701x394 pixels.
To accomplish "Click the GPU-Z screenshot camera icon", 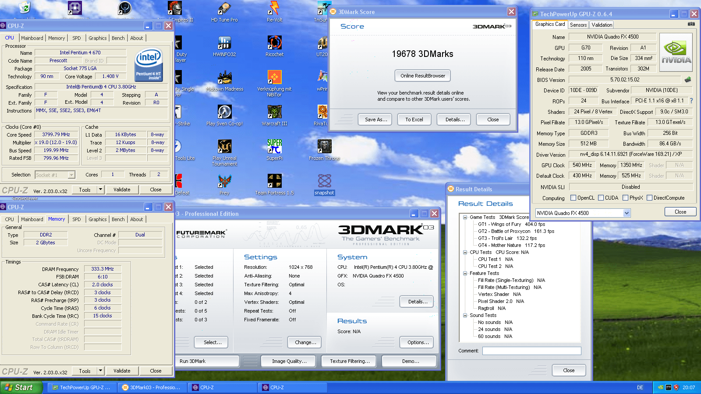I will point(691,24).
